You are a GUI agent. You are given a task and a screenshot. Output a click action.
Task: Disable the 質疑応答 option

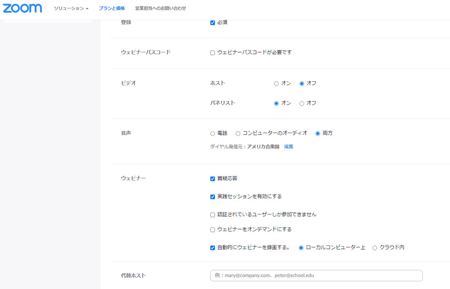point(213,179)
